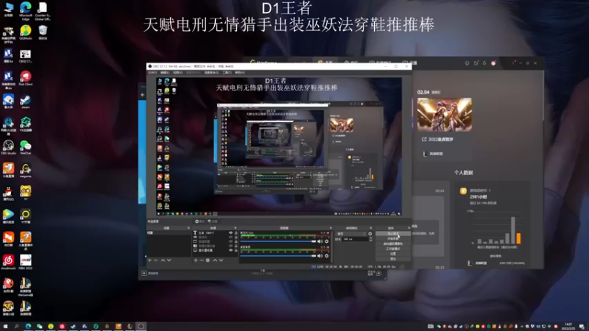This screenshot has height=331, width=589.
Task: Open the 帮助(H) menu in OBS
Action: (240, 72)
